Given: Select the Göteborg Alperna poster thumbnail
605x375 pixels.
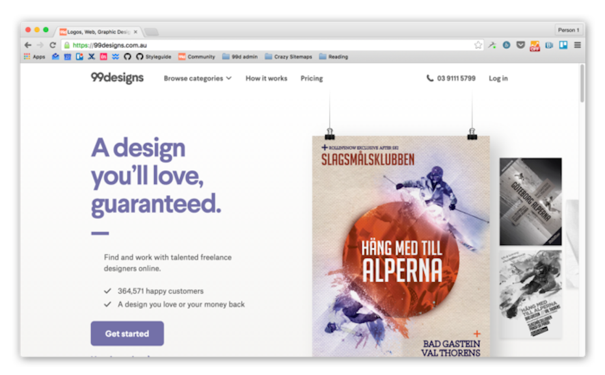Looking at the screenshot, I should coord(531,201).
